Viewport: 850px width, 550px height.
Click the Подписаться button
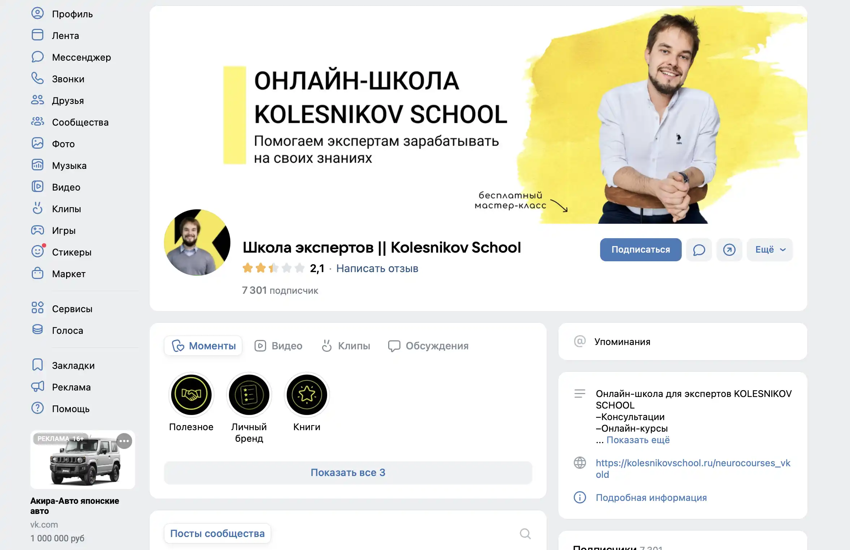(x=641, y=250)
